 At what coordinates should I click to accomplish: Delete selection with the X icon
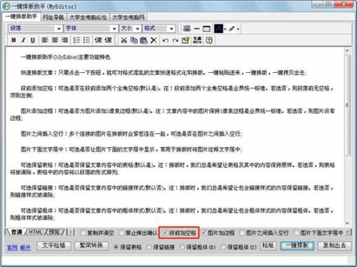[x=154, y=40]
